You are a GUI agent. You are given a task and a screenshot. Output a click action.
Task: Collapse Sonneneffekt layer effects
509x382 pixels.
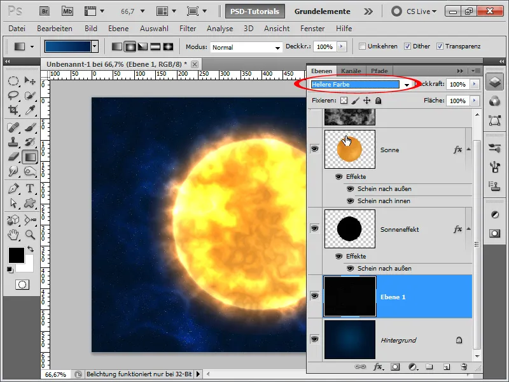468,229
